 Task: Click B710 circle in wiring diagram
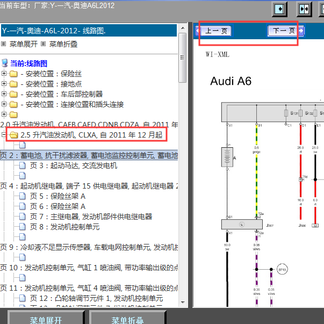coord(282,269)
